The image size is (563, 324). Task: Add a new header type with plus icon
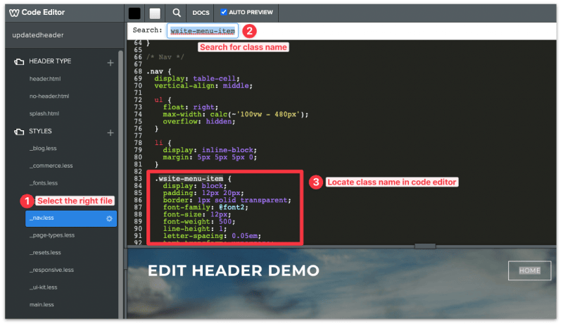click(x=110, y=63)
